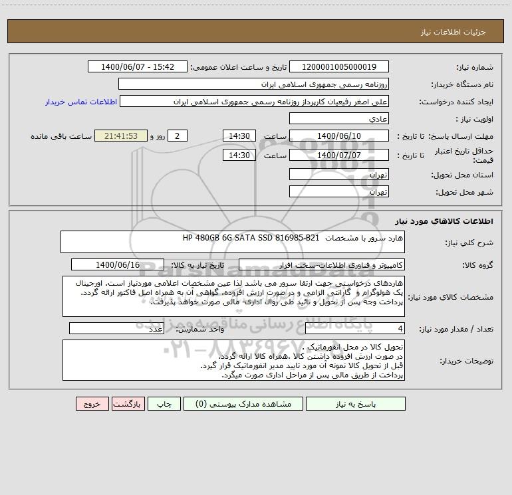Click the 'شماره نیاز:' label

click(x=475, y=68)
